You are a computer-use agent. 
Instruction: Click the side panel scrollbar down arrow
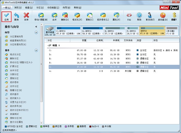click(x=42, y=123)
